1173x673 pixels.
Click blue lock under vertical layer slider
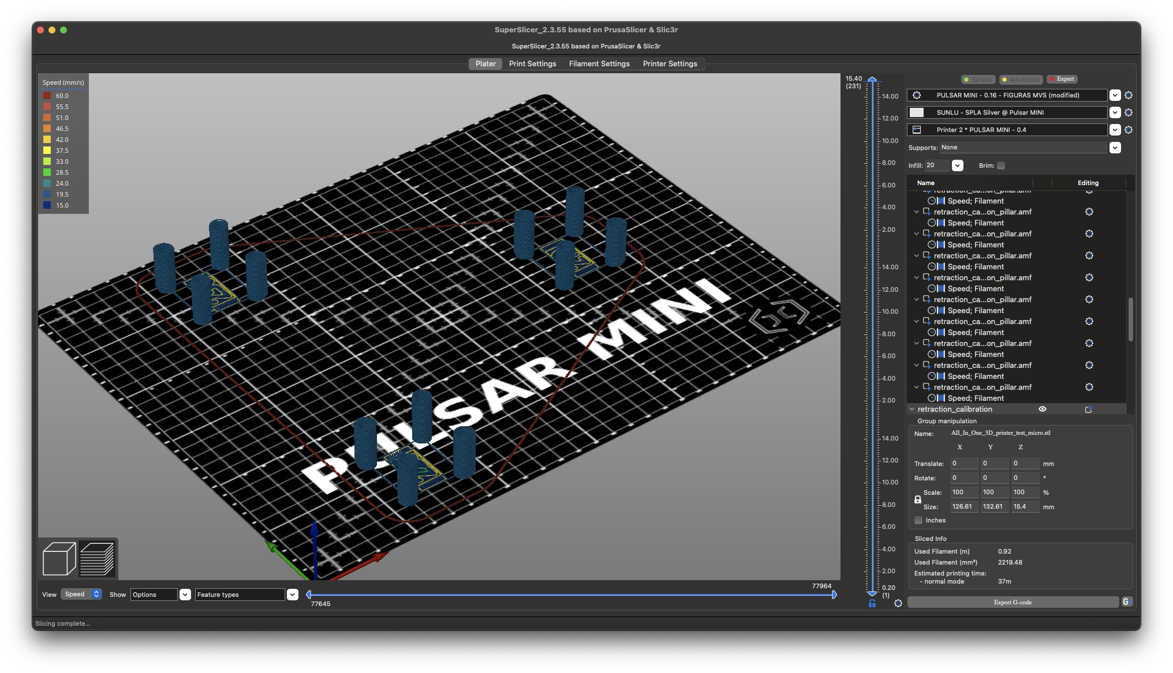[872, 603]
